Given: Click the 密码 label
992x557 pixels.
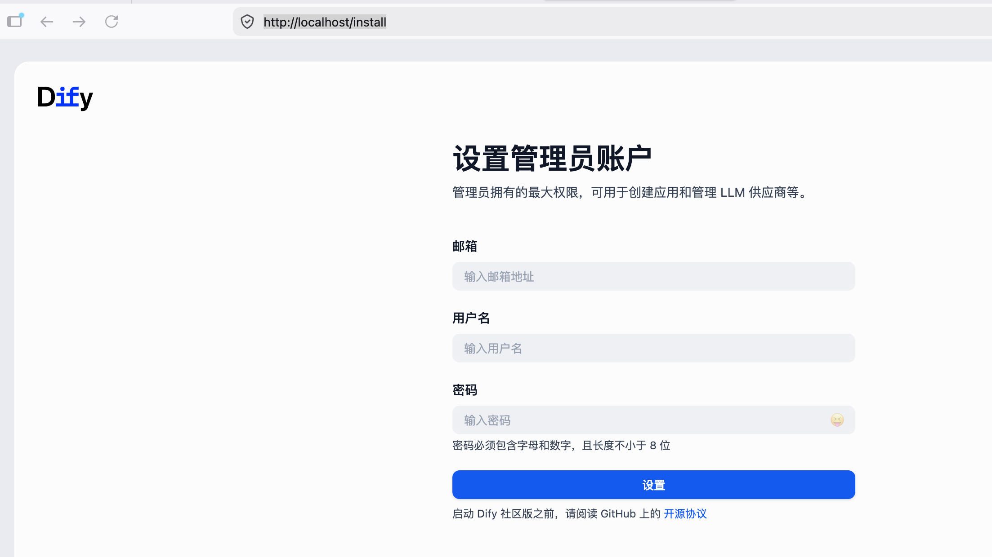Looking at the screenshot, I should [465, 390].
